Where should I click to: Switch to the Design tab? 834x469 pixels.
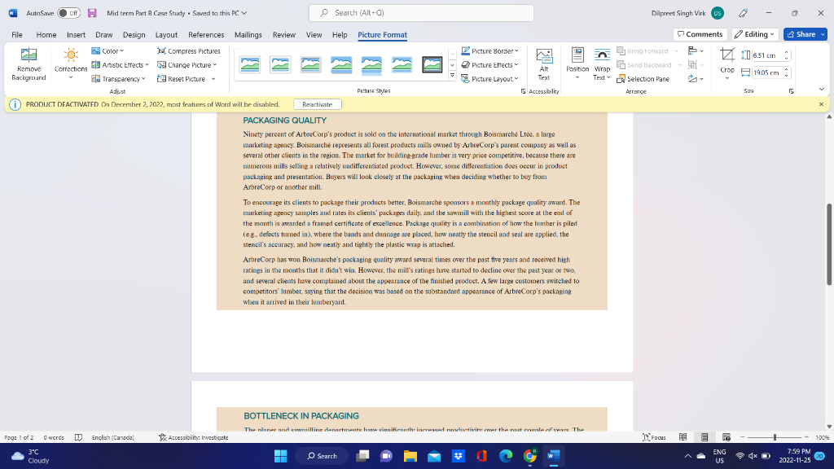134,34
